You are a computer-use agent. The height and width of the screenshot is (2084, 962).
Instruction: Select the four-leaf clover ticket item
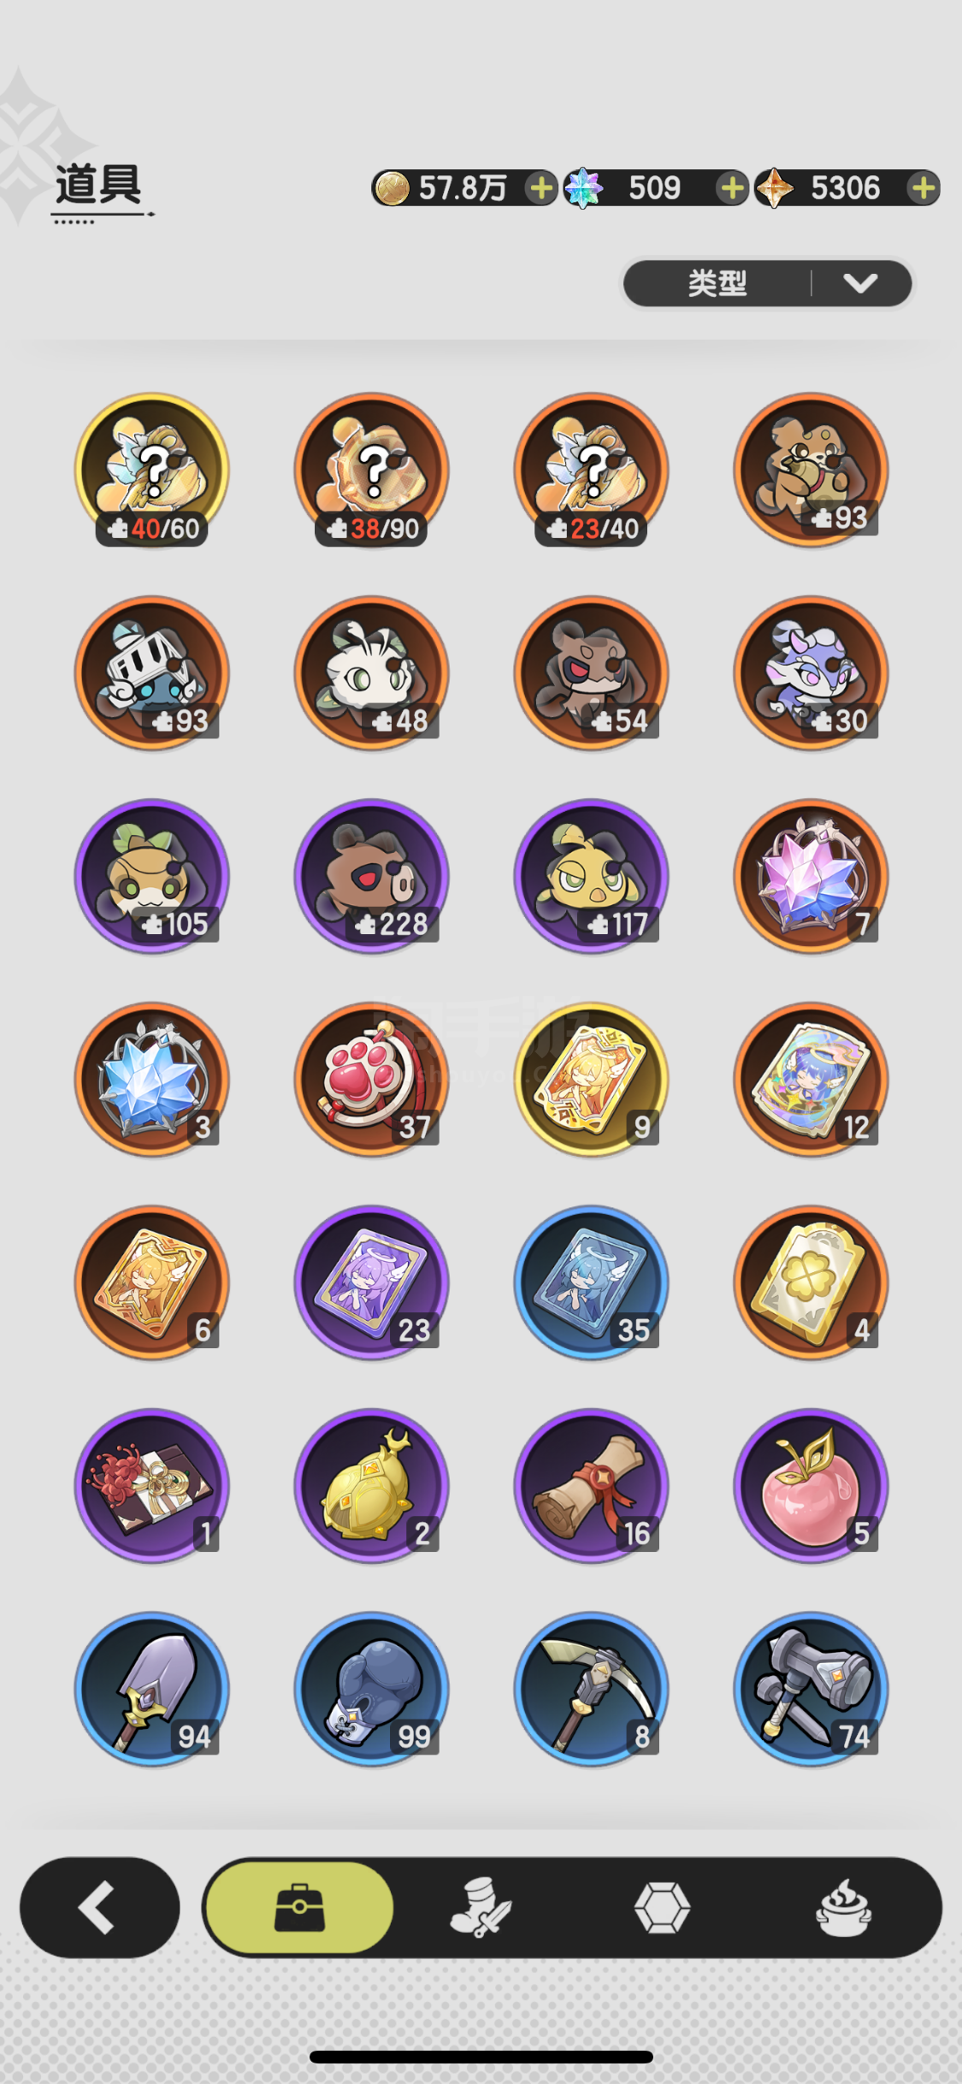812,1283
